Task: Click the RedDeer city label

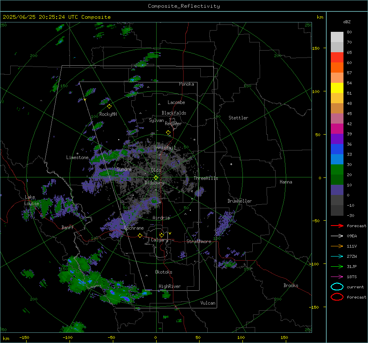Action: tap(173, 124)
